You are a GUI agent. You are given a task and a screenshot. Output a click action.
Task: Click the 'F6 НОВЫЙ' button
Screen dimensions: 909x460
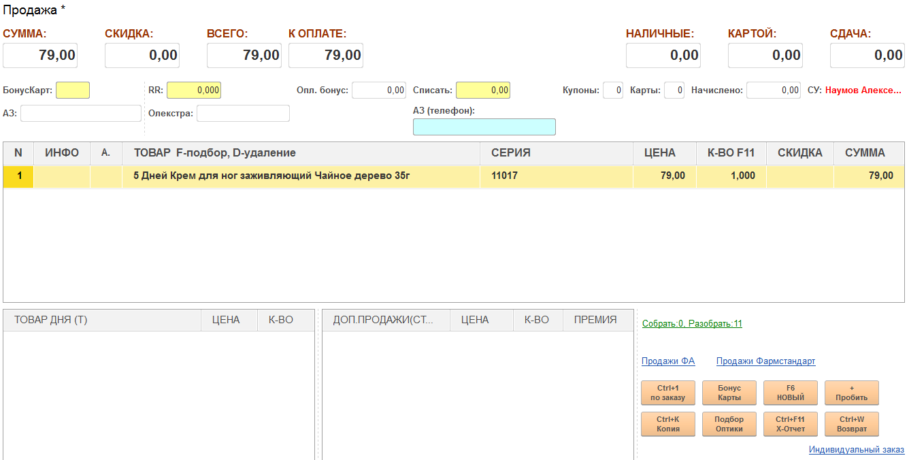791,393
